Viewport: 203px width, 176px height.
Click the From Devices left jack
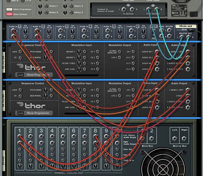pyautogui.click(x=149, y=9)
